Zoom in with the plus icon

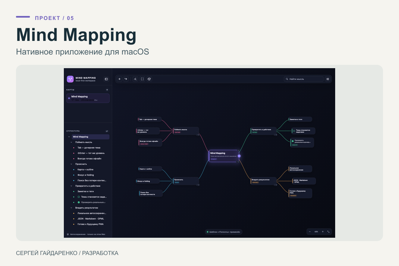point(323,232)
